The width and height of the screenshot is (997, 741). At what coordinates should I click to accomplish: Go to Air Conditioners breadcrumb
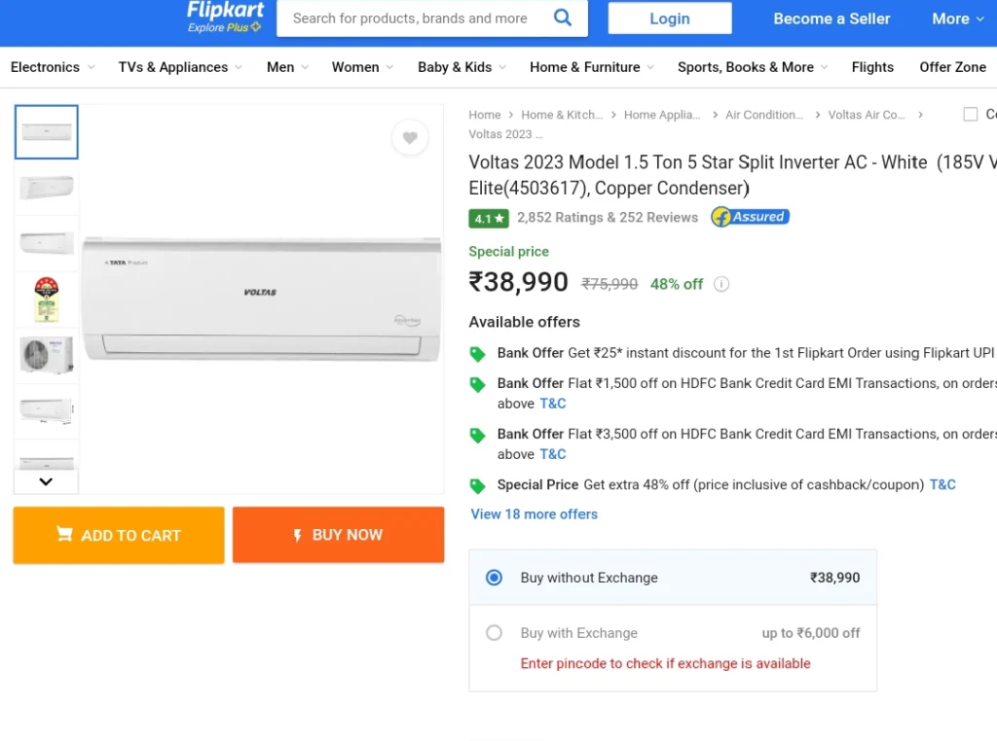click(764, 115)
